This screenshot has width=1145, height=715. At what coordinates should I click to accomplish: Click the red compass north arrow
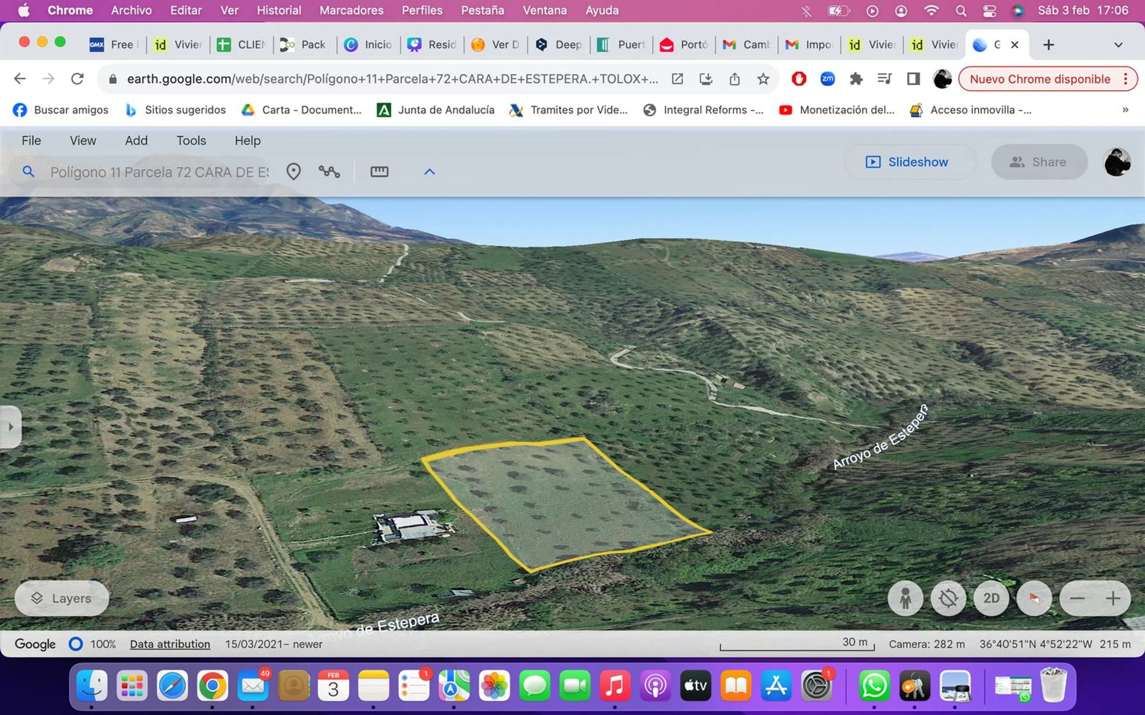(x=1034, y=598)
